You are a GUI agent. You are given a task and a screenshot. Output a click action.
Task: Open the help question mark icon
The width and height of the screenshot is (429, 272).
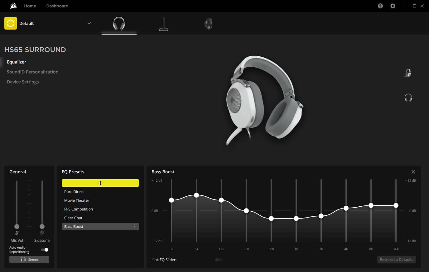[380, 6]
